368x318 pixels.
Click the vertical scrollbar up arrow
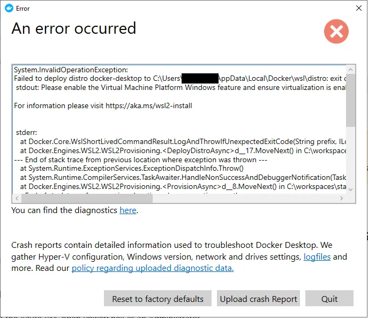[350, 70]
